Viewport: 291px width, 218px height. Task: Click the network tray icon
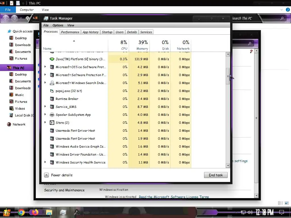[243, 212]
